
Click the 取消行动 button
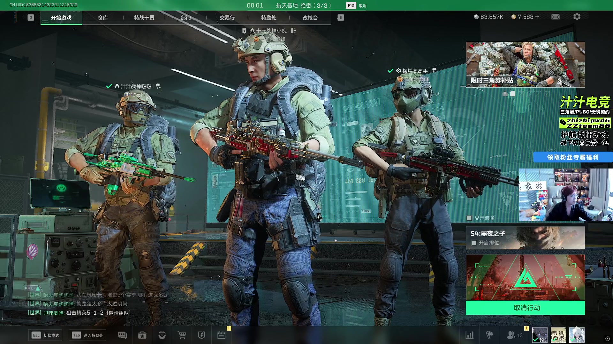525,308
